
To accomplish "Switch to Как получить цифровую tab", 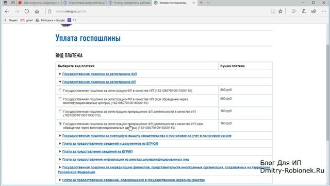I will pos(39,3).
